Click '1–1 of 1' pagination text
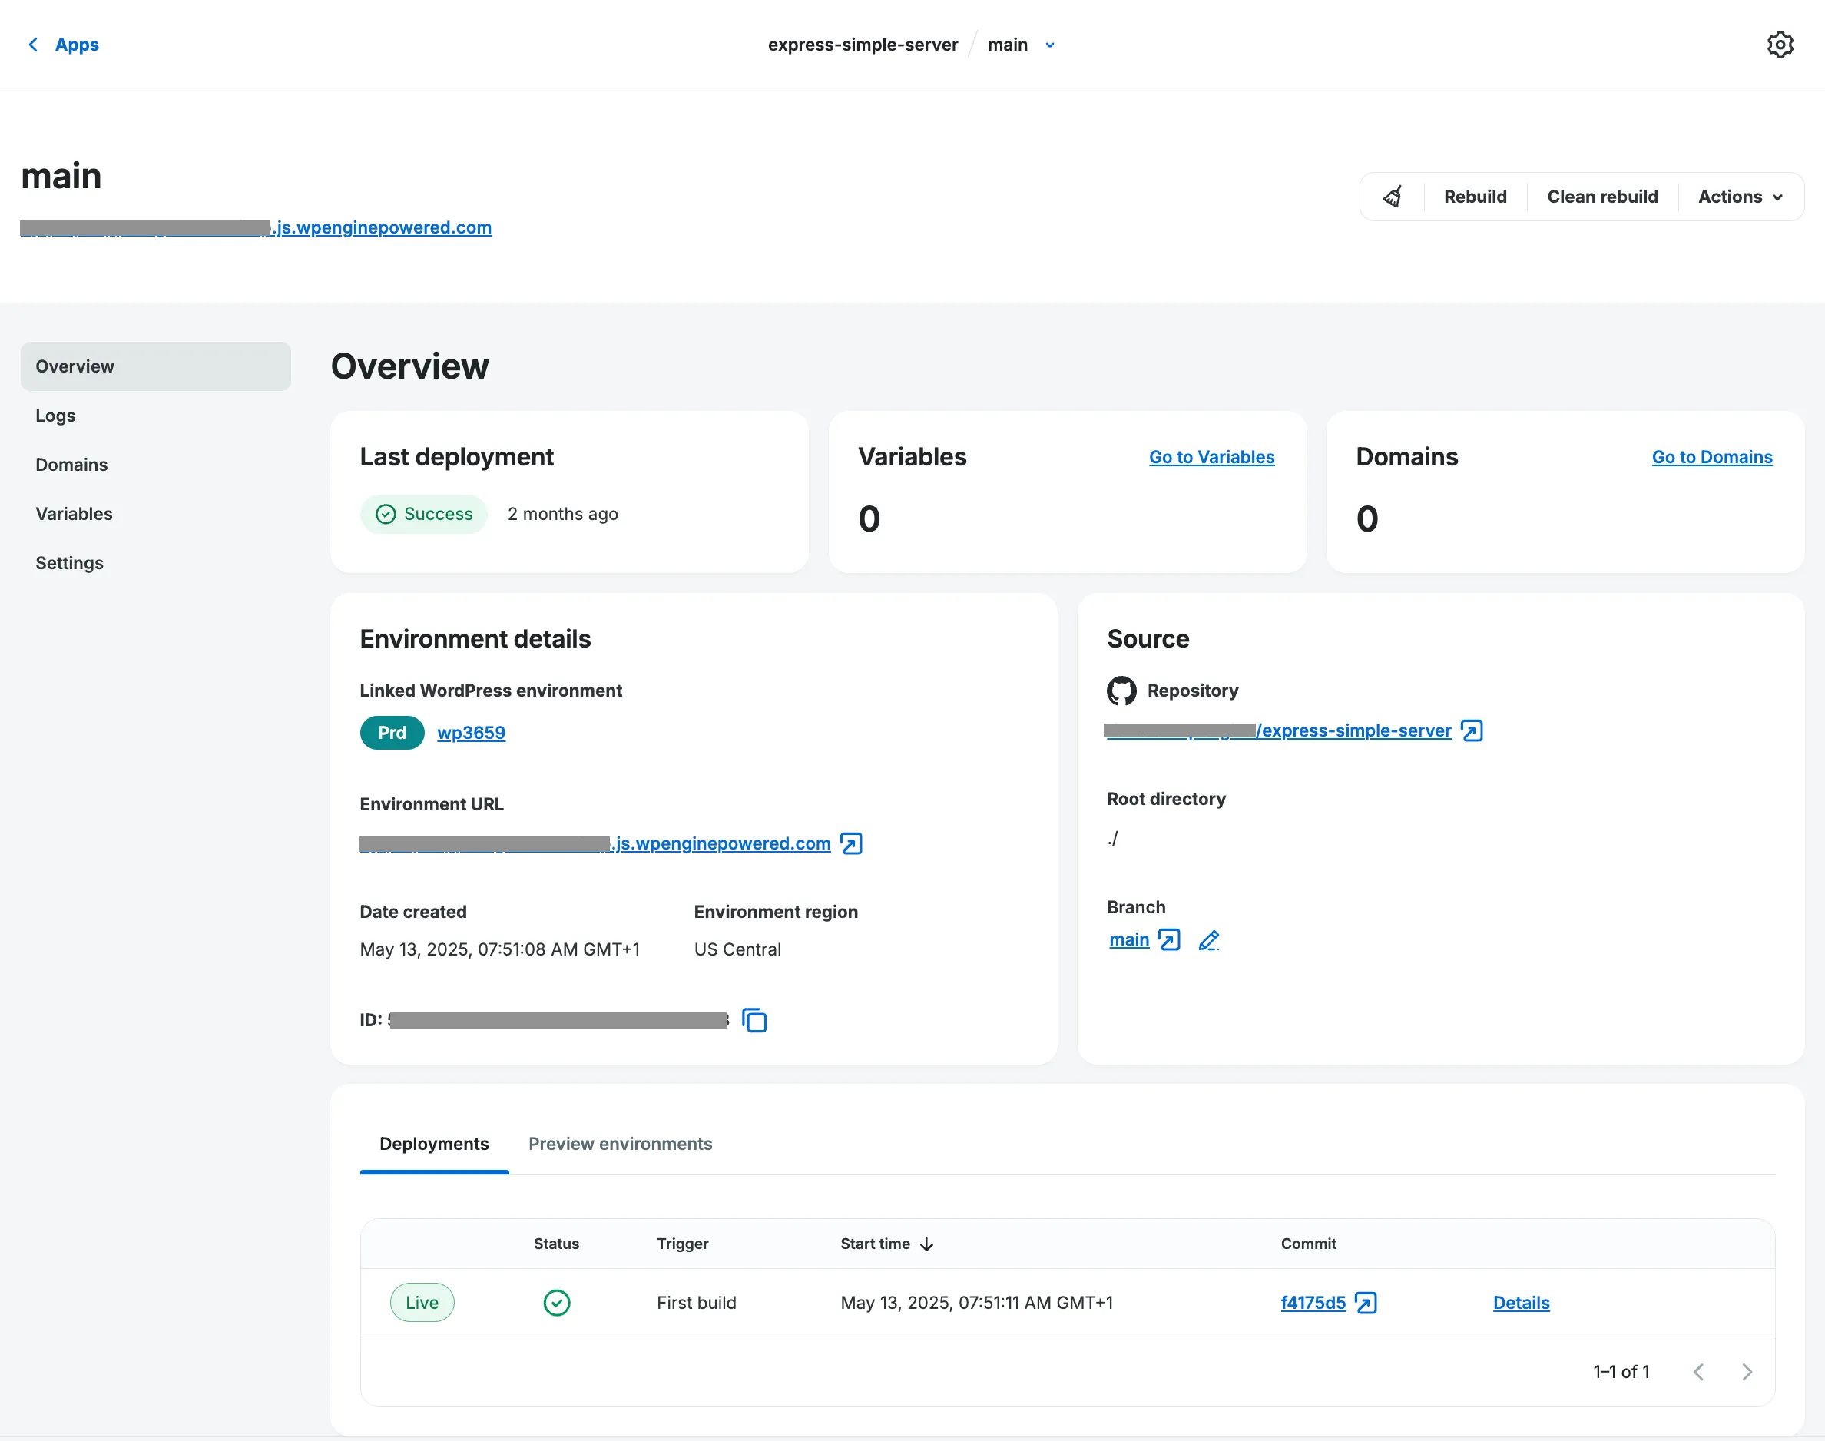This screenshot has height=1441, width=1825. point(1621,1372)
